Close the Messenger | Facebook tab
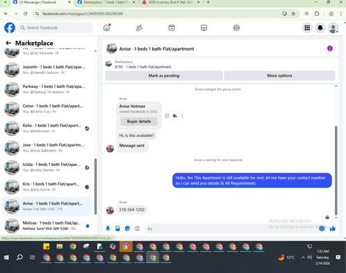This screenshot has height=273, width=346. click(x=69, y=2)
